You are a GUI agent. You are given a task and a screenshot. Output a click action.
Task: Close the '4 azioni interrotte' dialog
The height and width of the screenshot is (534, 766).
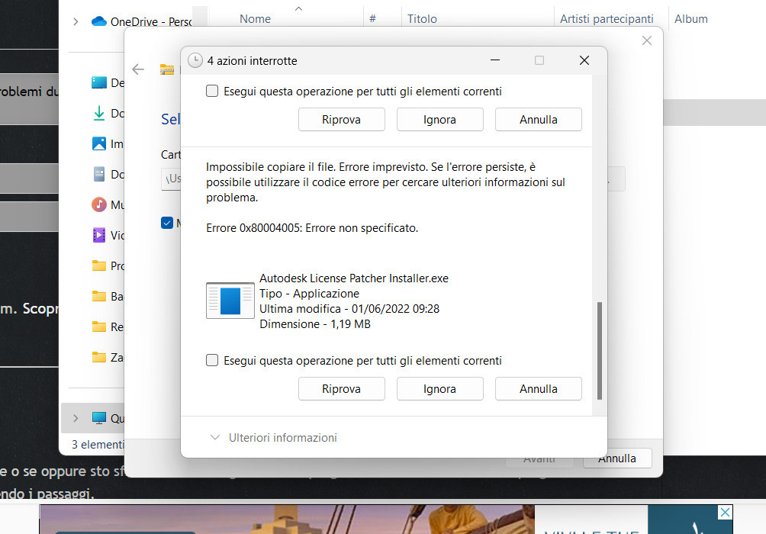pos(584,60)
